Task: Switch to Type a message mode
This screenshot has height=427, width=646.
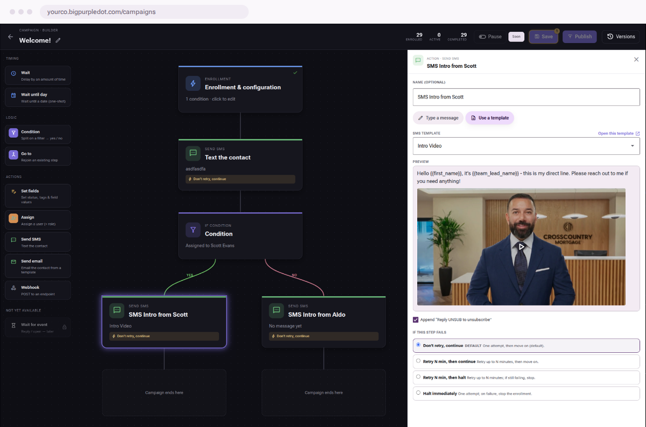Action: pos(438,118)
